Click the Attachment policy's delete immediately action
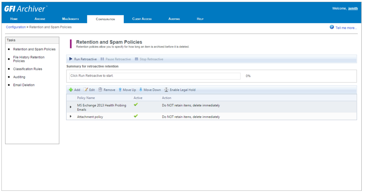Image resolution: width=365 pixels, height=194 pixels. point(191,117)
